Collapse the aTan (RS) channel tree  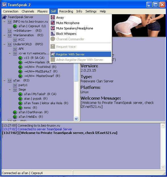pos(5,80)
